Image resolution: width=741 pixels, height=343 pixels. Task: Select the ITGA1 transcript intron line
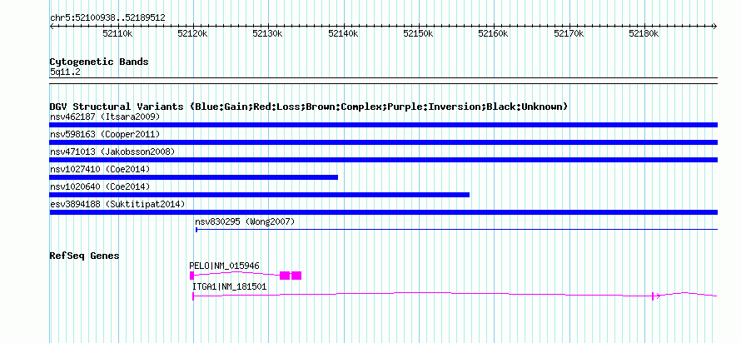point(420,294)
